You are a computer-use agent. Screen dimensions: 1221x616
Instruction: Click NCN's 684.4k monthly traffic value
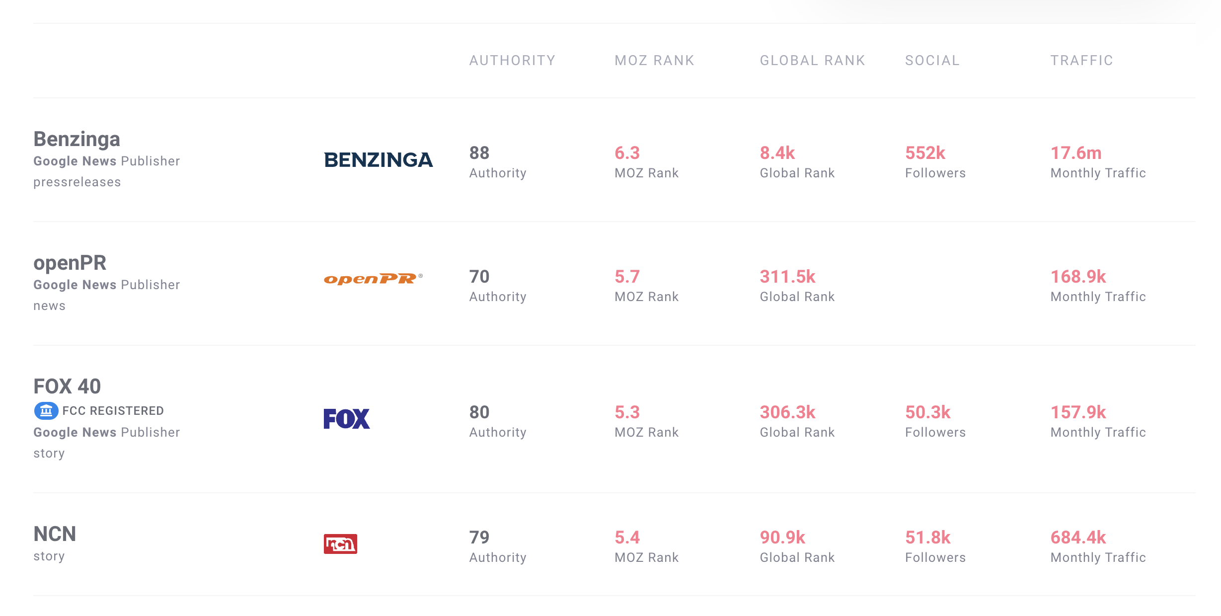tap(1078, 538)
